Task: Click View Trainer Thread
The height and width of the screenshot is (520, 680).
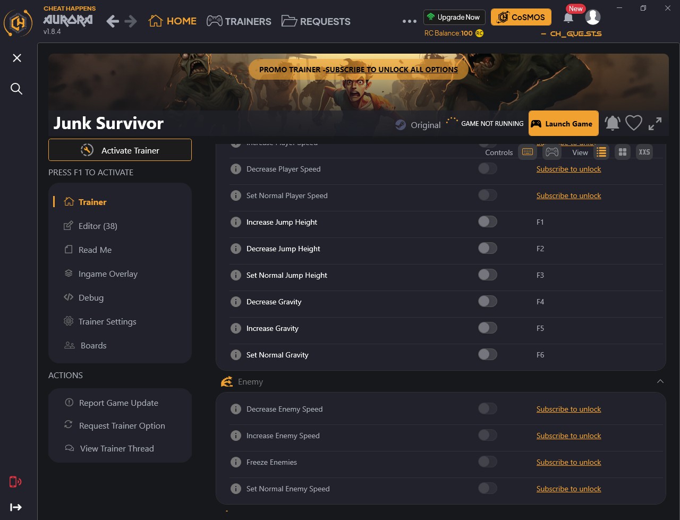Action: (109, 448)
